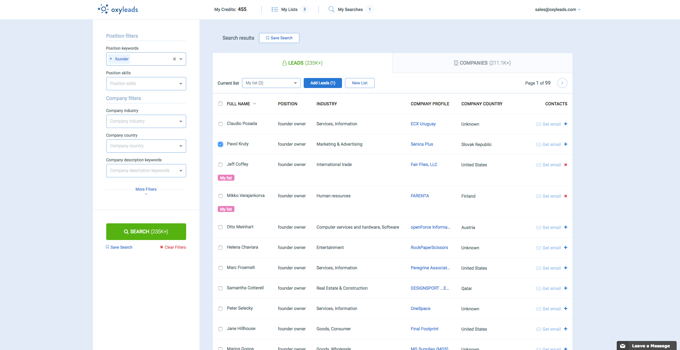The image size is (680, 350).
Task: Check the Helena Chaviara row checkbox
Action: 220,248
